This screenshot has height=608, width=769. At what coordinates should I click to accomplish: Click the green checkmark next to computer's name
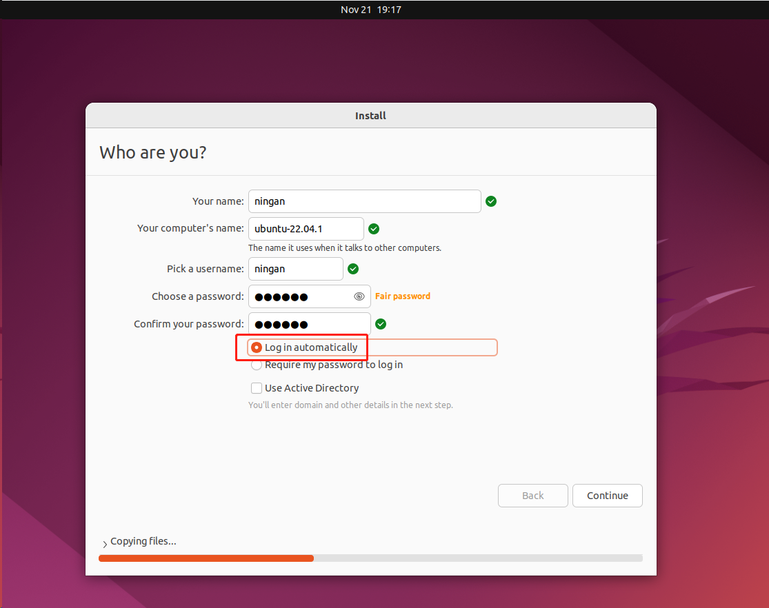[374, 229]
